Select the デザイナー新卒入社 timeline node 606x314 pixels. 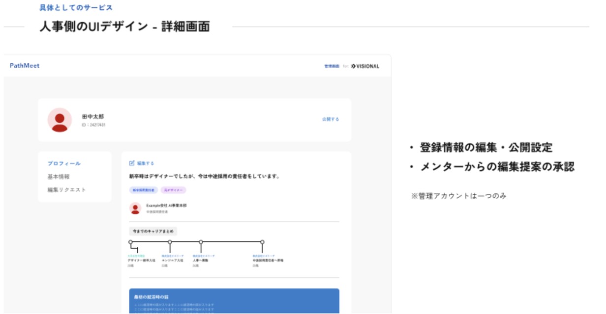coord(130,242)
